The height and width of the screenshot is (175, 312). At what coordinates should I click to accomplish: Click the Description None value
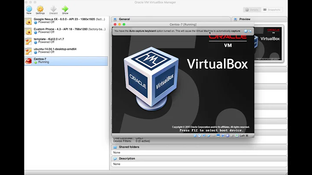tap(117, 164)
